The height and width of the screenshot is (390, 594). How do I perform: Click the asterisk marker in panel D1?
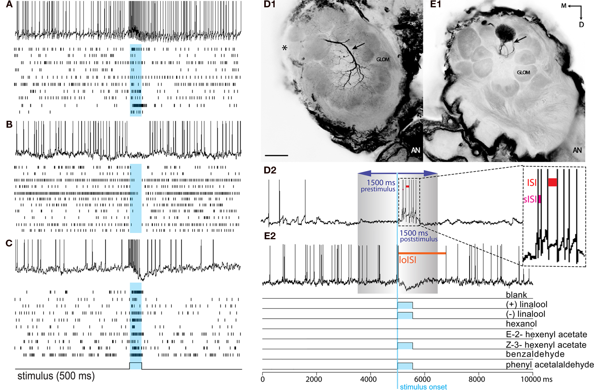285,48
